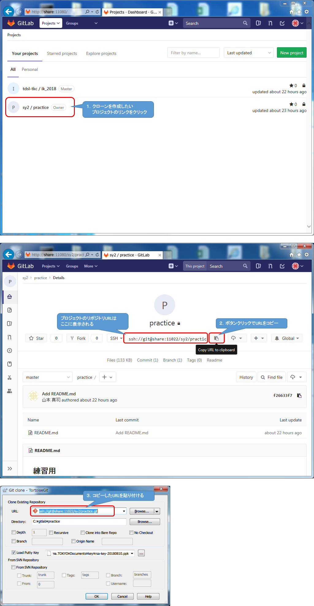Open the master branch dropdown
The image size is (314, 606).
point(48,377)
